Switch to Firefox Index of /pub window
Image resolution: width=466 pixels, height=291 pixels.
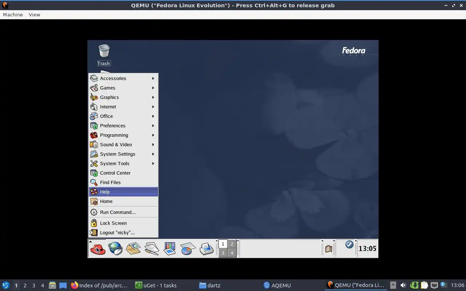click(100, 286)
